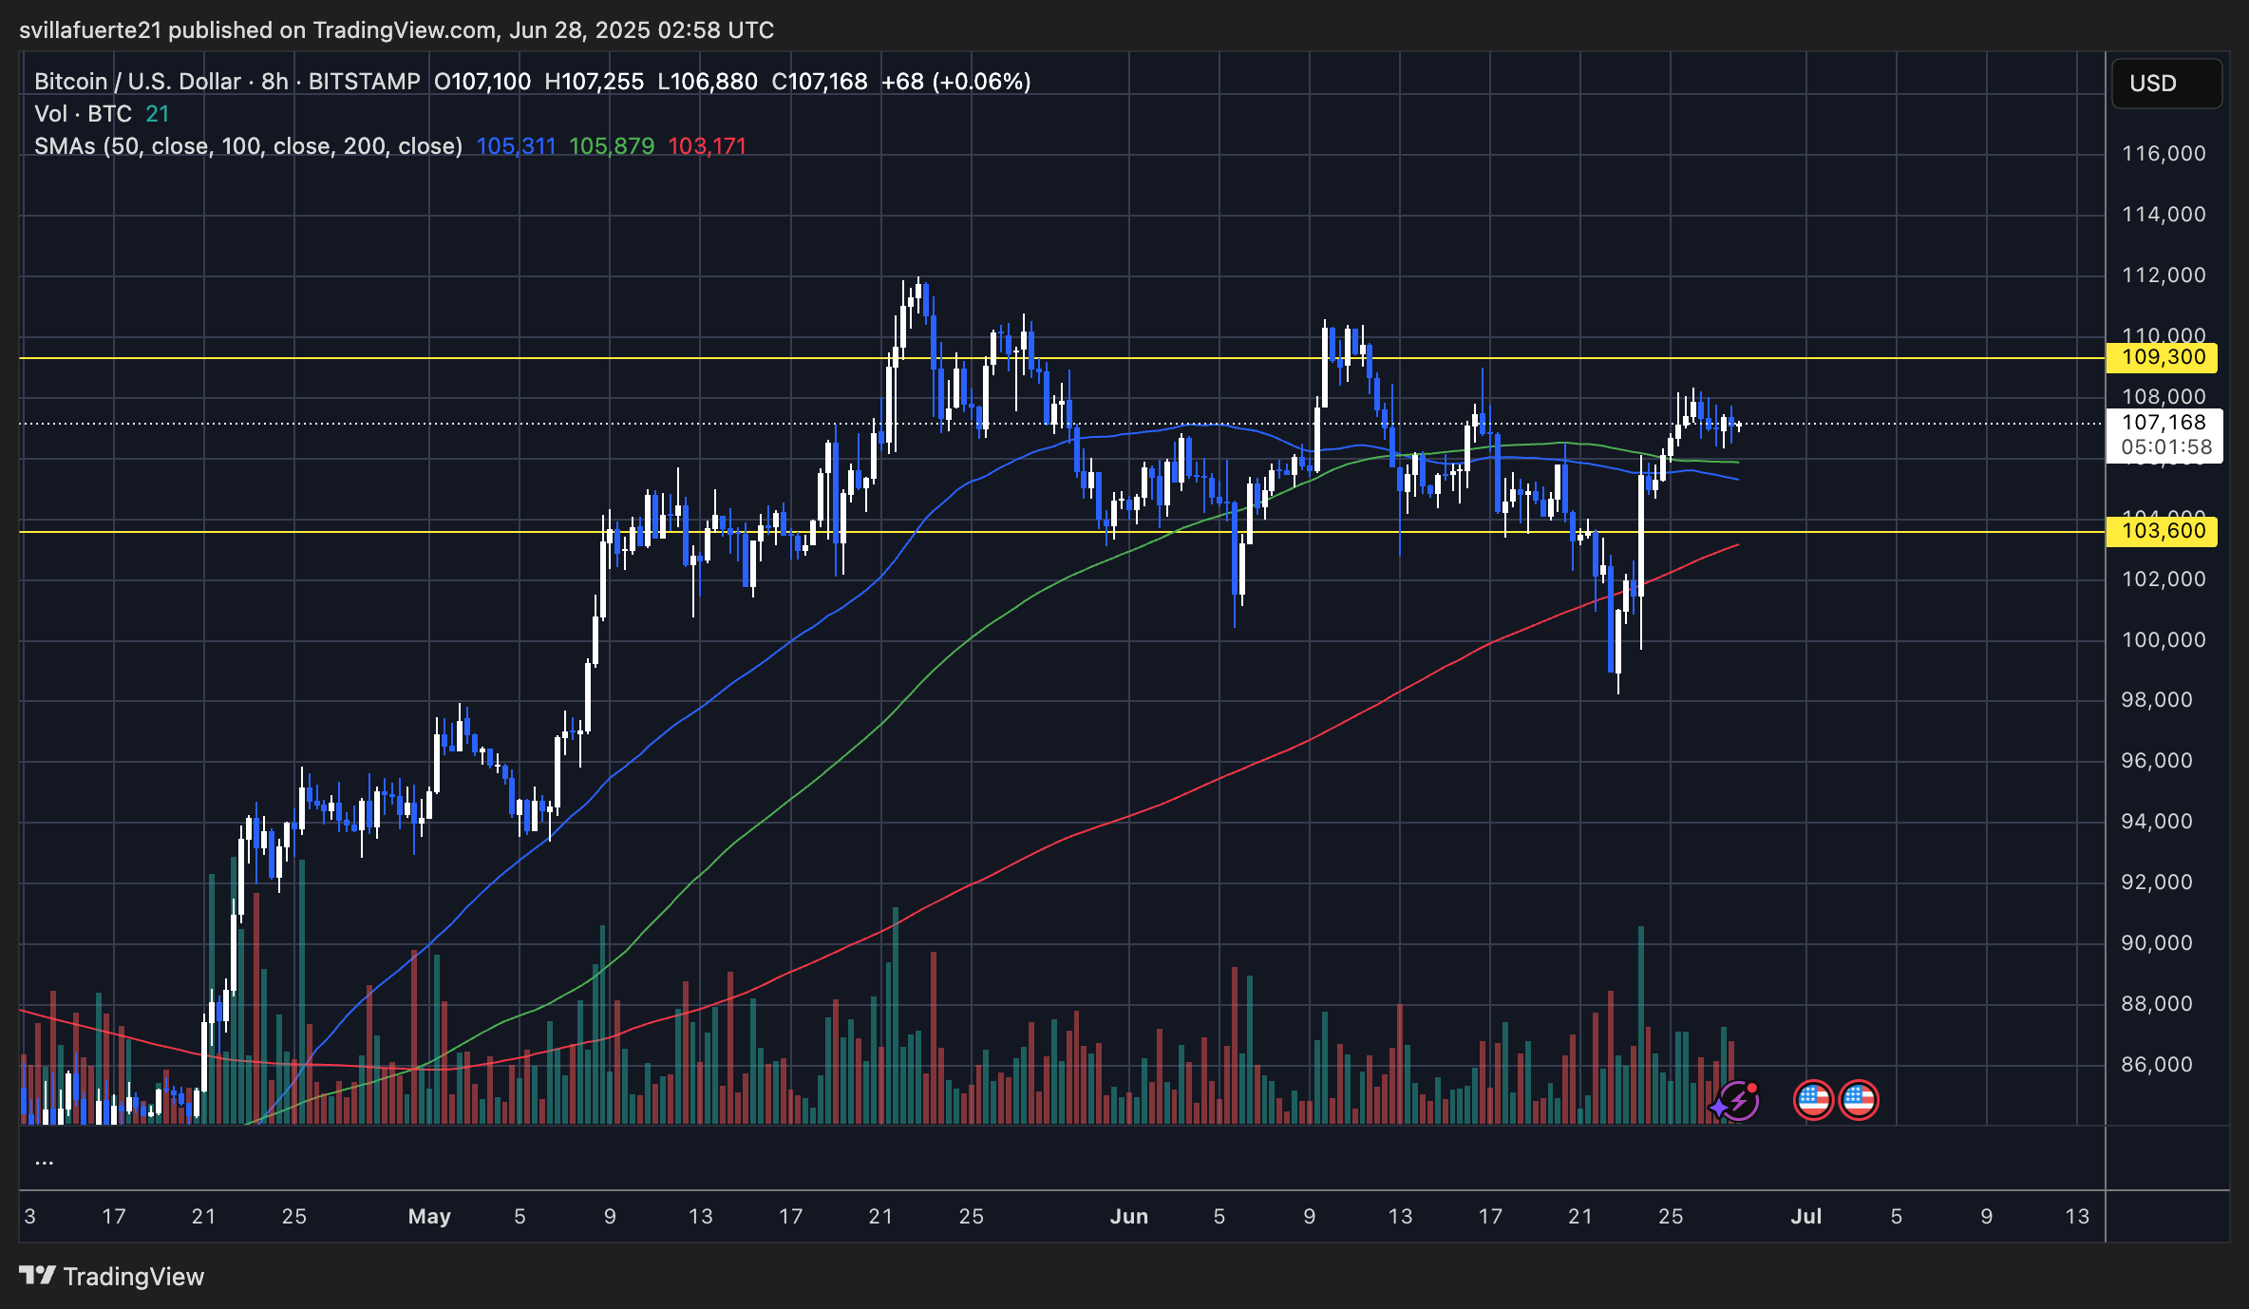
Task: Click the 100,000 price axis label
Action: [2164, 639]
